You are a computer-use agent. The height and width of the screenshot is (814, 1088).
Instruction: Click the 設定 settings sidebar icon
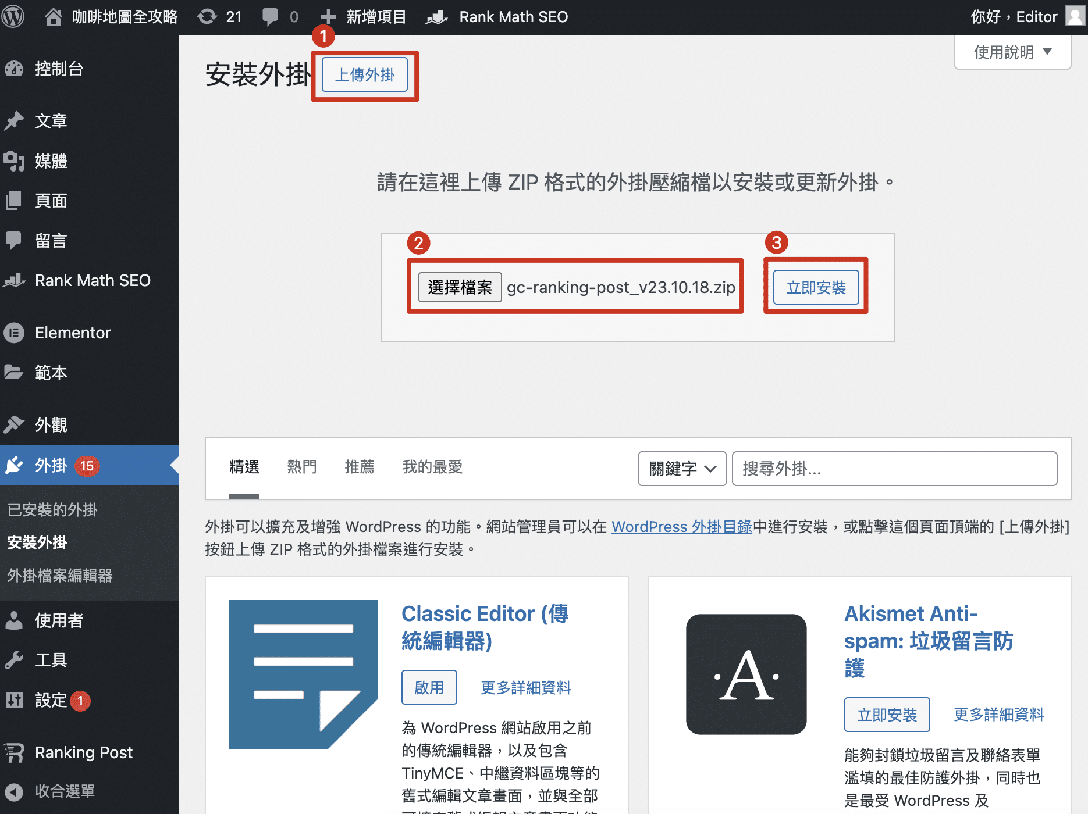click(x=14, y=701)
